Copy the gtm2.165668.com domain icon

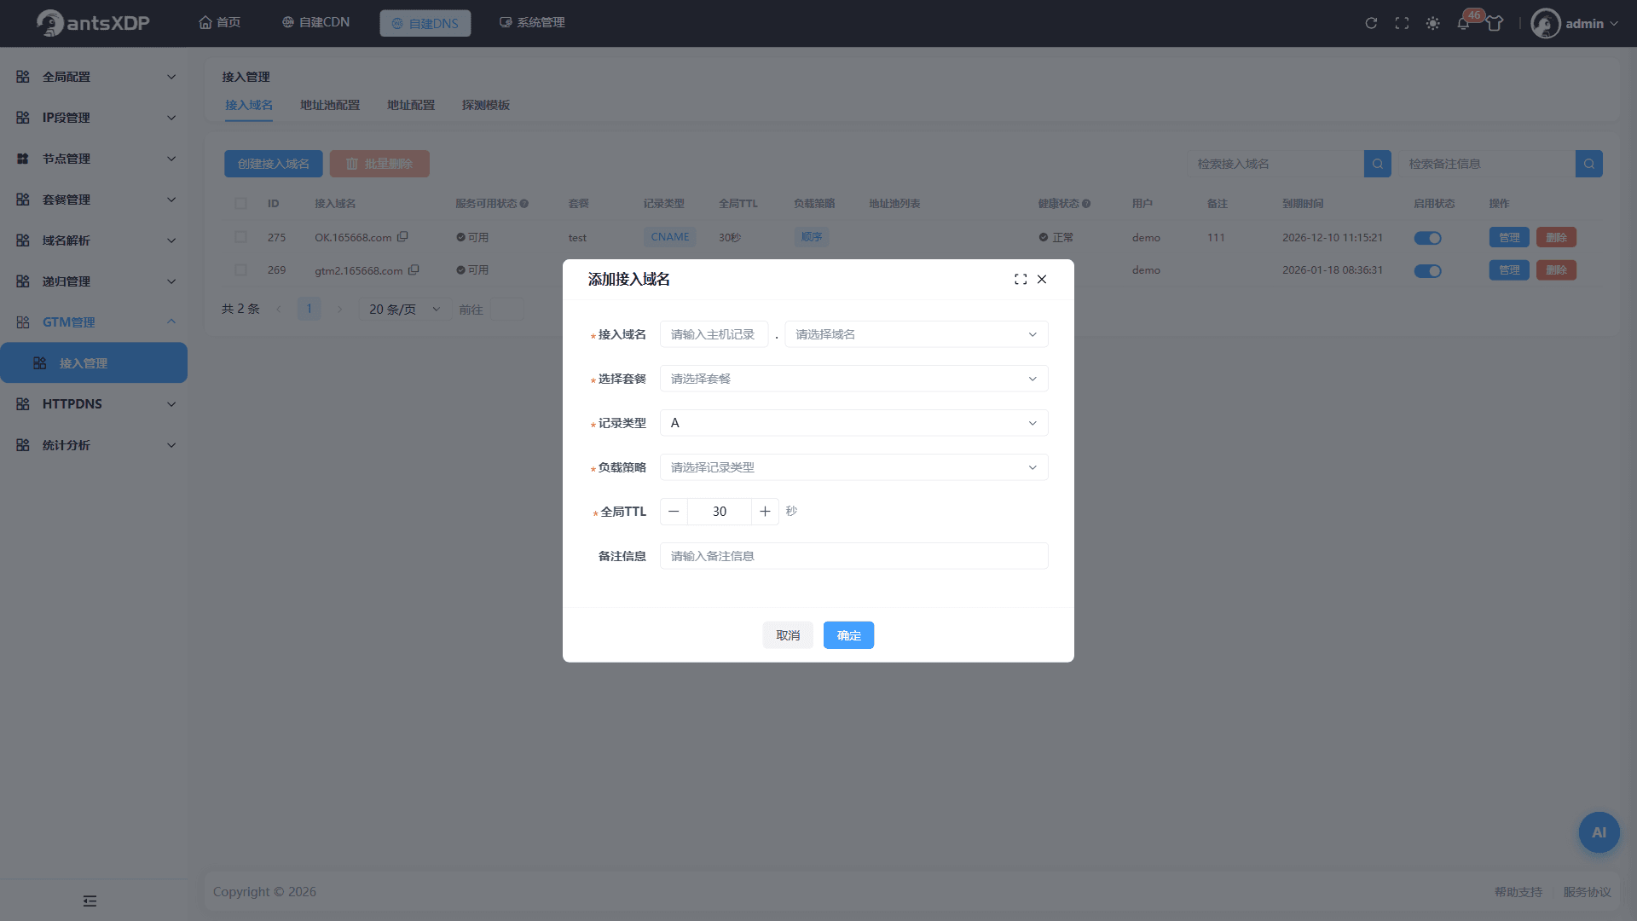click(414, 270)
